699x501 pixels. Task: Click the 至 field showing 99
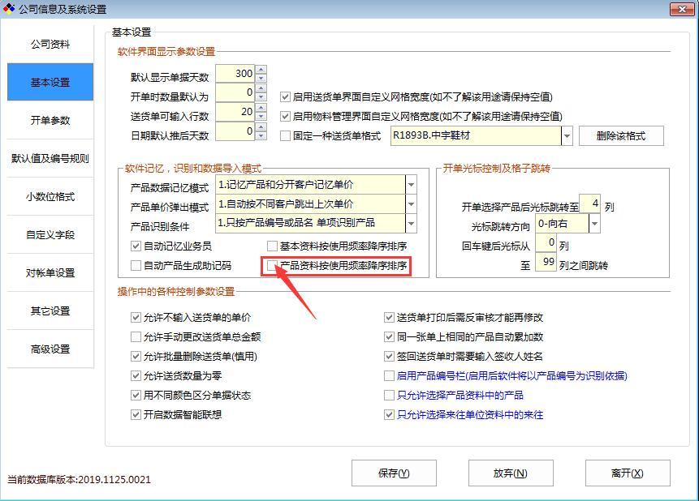(x=546, y=263)
